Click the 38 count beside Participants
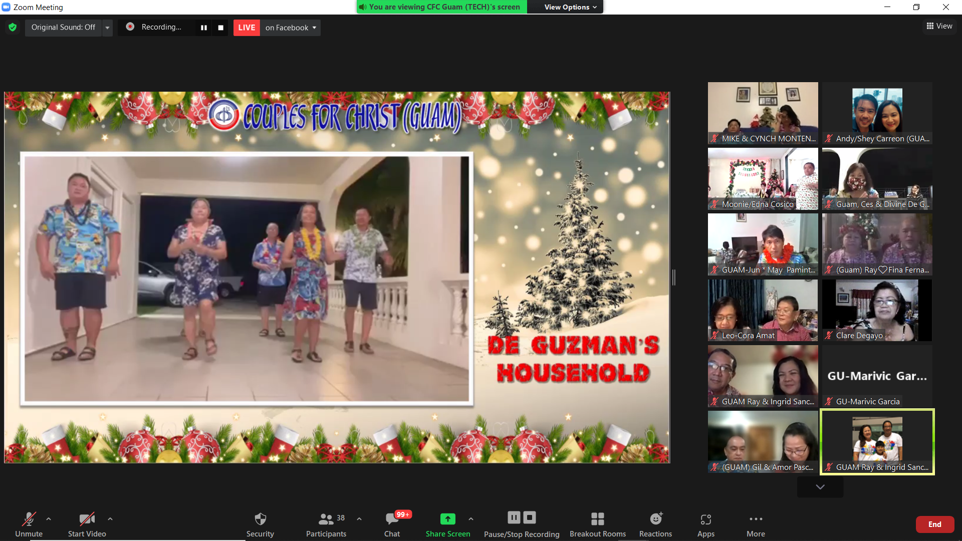This screenshot has height=541, width=962. (341, 518)
